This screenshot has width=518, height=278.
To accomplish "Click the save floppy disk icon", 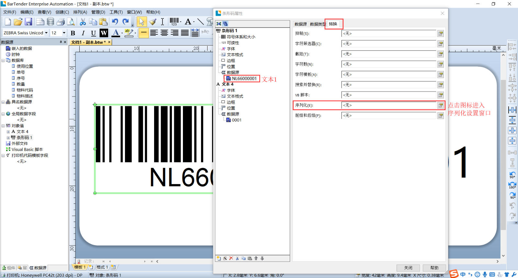I will [28, 22].
